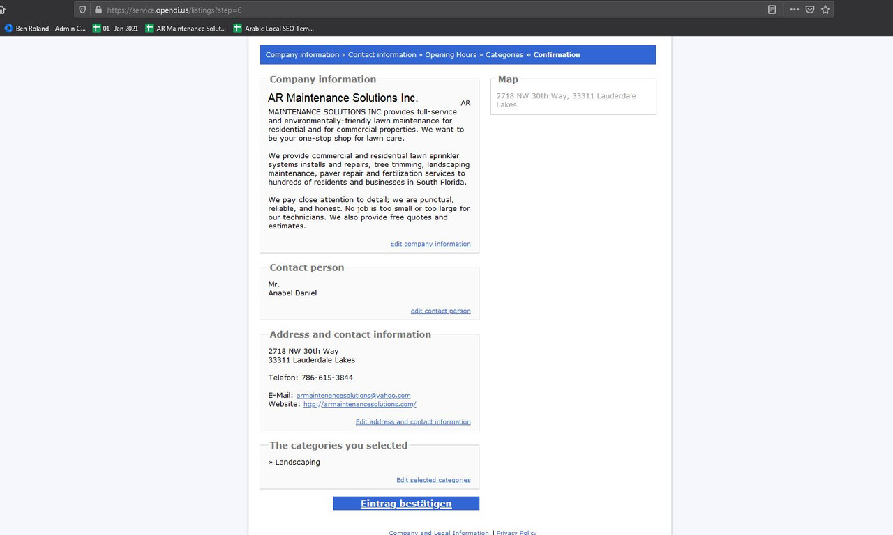
Task: Open the Company and Legal Information link
Action: tap(439, 533)
